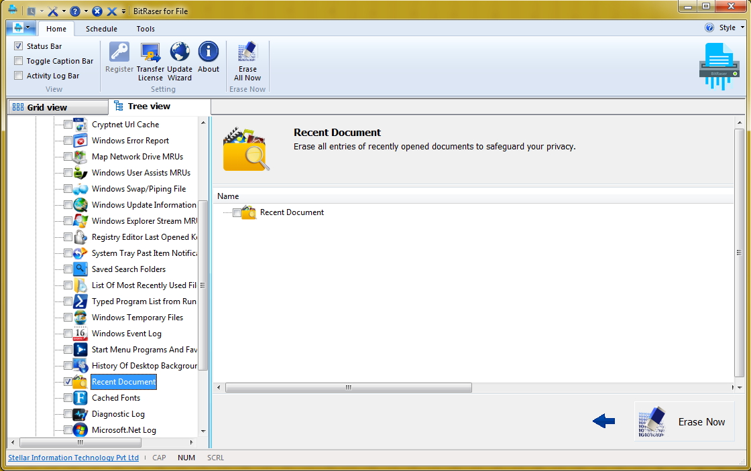The width and height of the screenshot is (751, 471).
Task: Click the Erase Now button
Action: click(684, 421)
